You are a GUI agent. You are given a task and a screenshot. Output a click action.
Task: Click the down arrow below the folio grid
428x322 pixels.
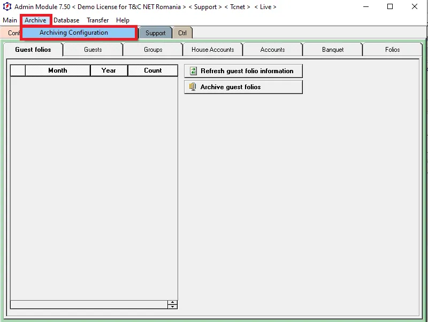[x=172, y=307]
